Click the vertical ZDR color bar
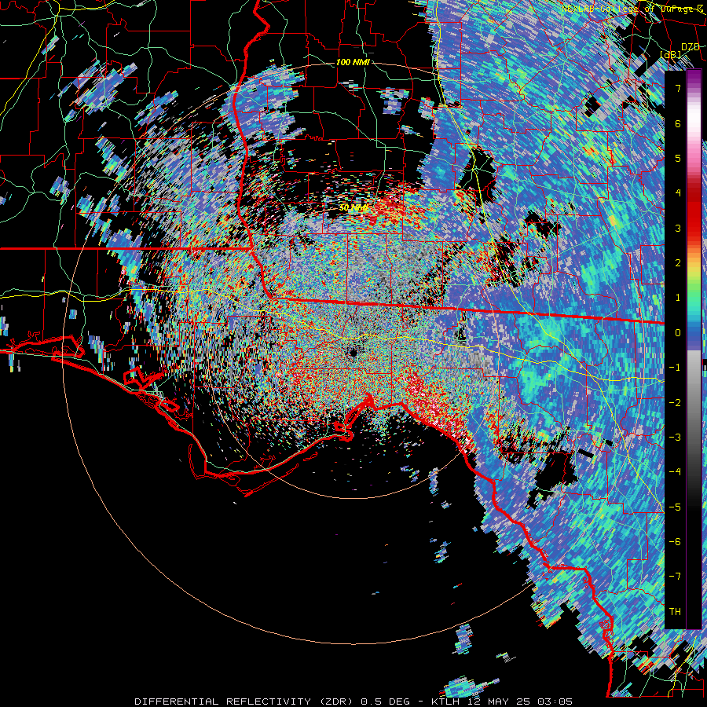Screen dimensions: 707x707 click(694, 349)
